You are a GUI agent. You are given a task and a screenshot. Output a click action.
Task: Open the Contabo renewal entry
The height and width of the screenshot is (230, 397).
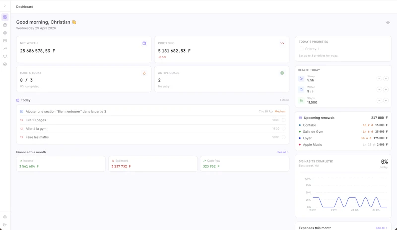tap(343, 125)
